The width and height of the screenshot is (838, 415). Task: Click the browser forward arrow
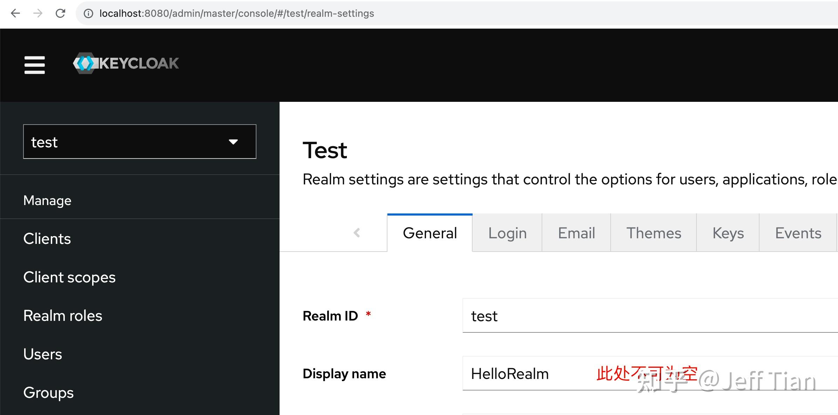38,13
